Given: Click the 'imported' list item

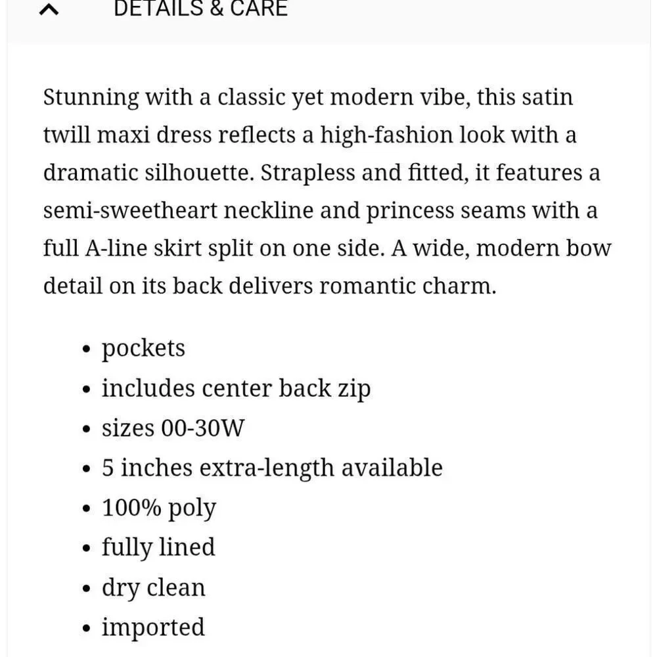Looking at the screenshot, I should (x=153, y=628).
